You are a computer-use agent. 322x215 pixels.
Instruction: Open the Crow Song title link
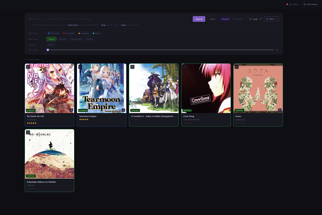[189, 116]
